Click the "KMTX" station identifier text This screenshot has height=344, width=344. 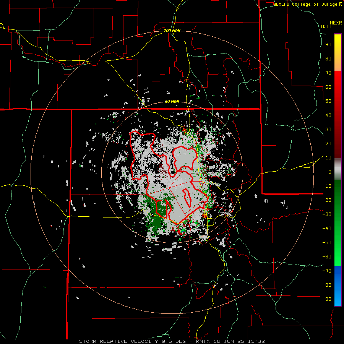(x=203, y=341)
